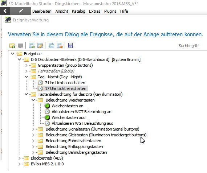This screenshot has height=173, width=207.
Task: Click the back arrow button
Action: tap(5, 11)
